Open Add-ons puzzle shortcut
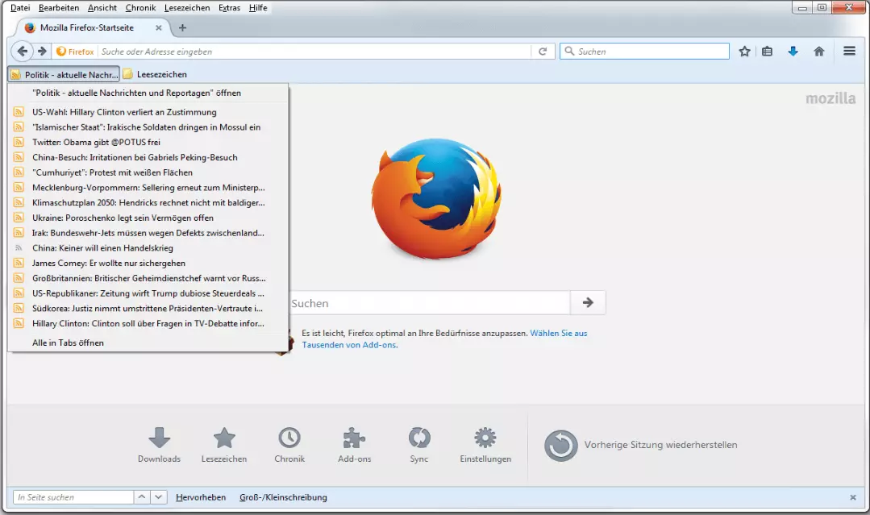 click(x=355, y=445)
